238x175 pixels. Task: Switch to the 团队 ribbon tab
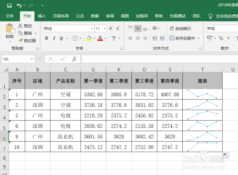click(197, 16)
